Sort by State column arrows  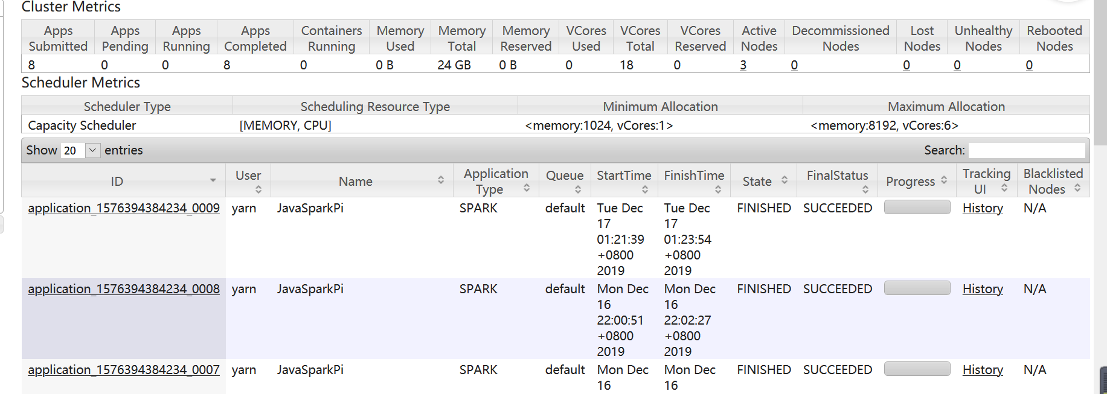coord(785,180)
